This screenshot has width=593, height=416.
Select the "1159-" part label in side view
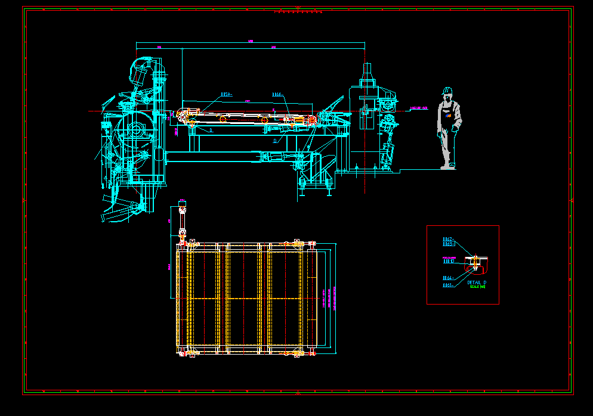tap(226, 94)
